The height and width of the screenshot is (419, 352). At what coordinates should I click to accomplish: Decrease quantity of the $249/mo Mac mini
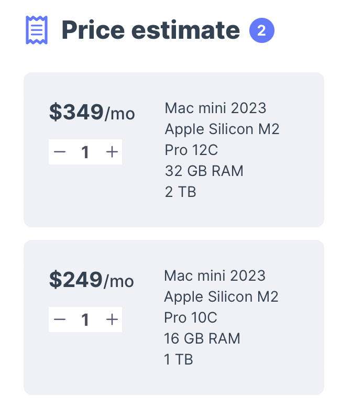pyautogui.click(x=60, y=319)
